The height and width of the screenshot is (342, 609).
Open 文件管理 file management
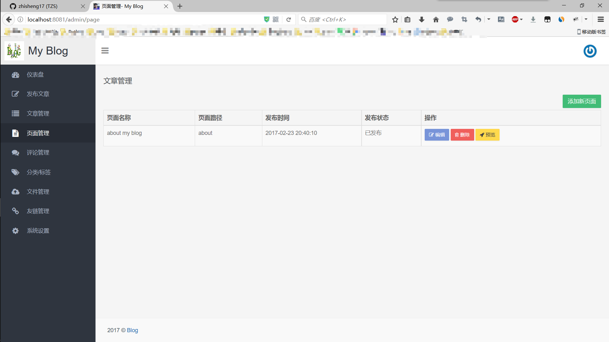[x=38, y=192]
